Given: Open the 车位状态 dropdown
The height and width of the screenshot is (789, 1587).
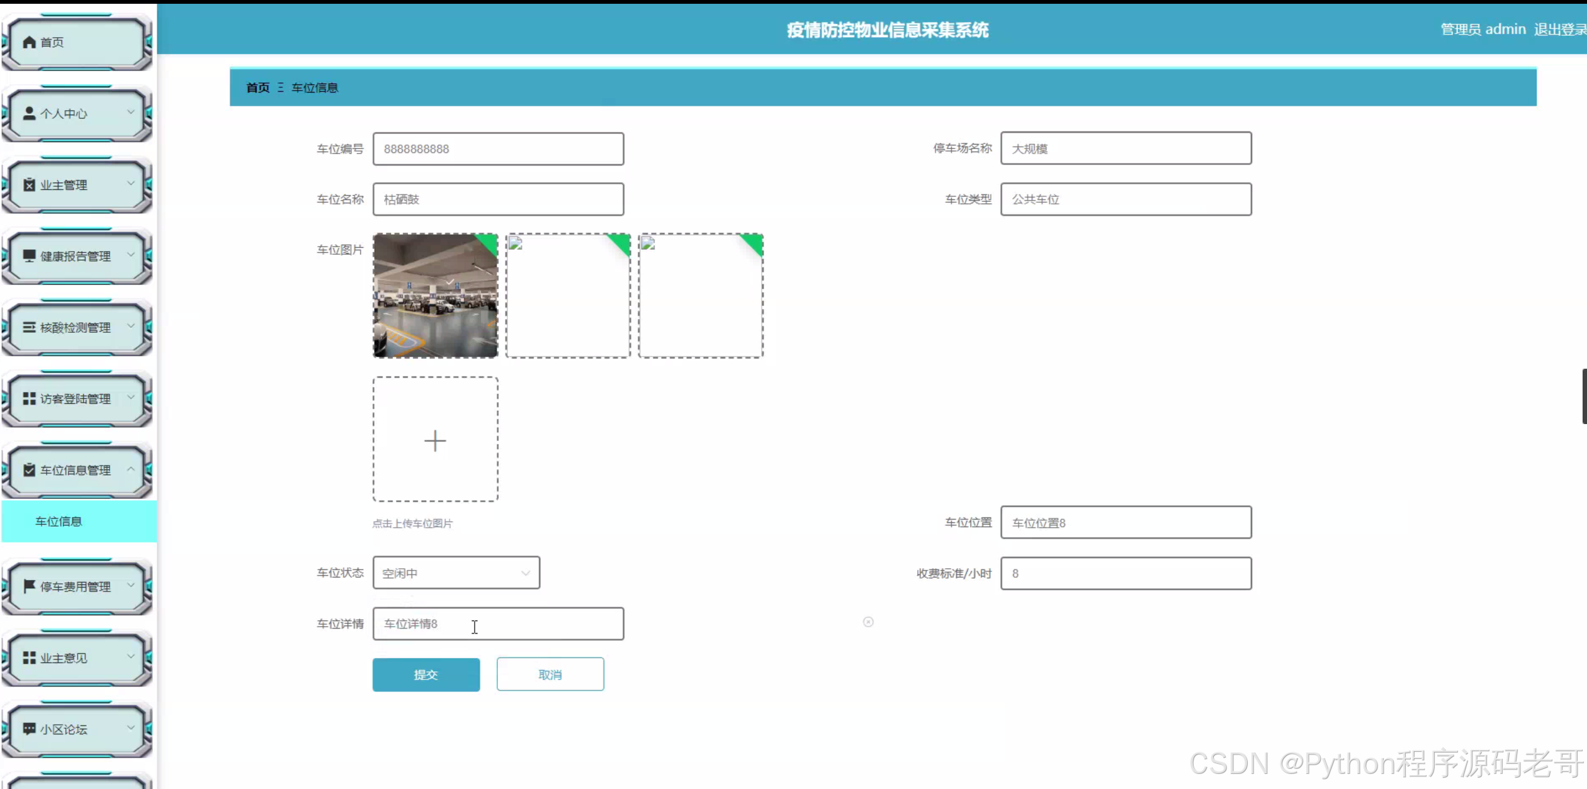Looking at the screenshot, I should [x=456, y=573].
